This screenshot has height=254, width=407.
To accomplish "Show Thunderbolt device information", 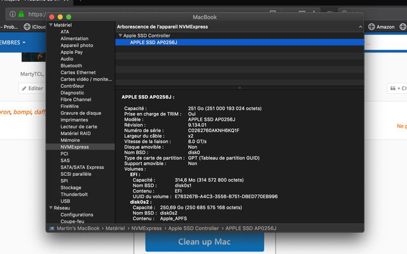I will (x=74, y=194).
